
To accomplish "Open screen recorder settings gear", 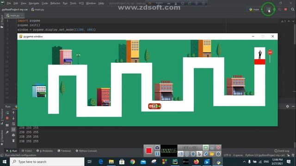I will pyautogui.click(x=218, y=154).
